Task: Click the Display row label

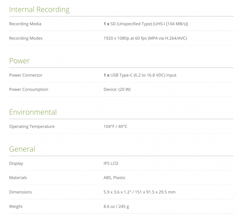Action: pyautogui.click(x=16, y=163)
